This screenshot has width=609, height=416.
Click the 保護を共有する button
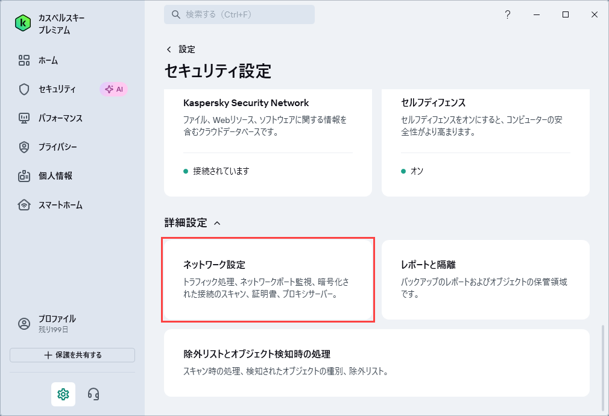72,355
